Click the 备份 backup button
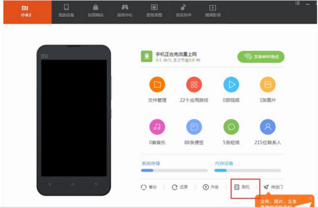The image size is (318, 208). point(148,187)
